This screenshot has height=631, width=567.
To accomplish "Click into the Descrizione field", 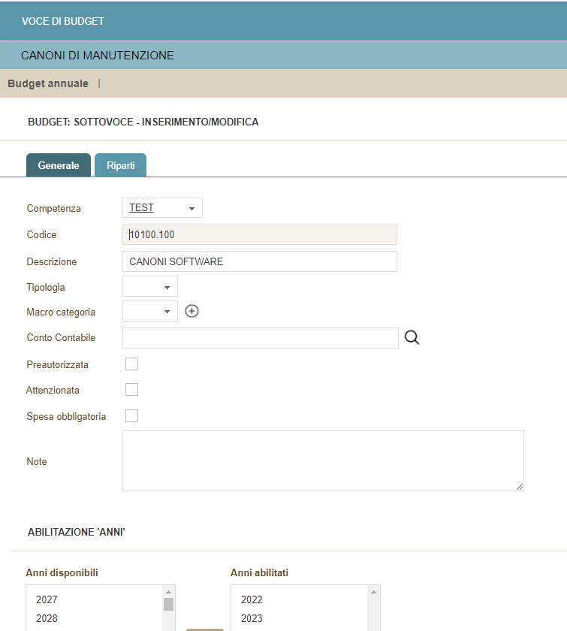I will click(x=259, y=261).
